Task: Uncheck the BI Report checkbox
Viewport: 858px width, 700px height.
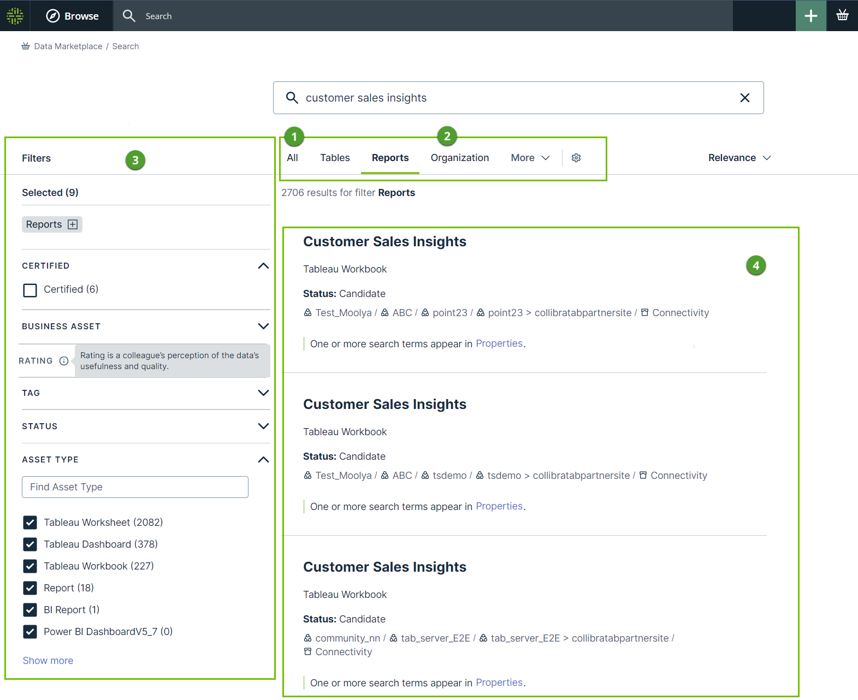Action: [30, 610]
